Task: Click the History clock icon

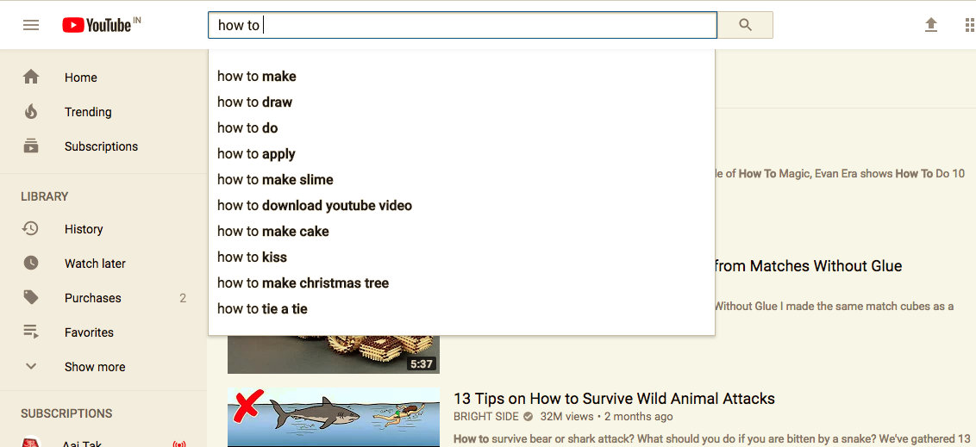Action: click(31, 229)
